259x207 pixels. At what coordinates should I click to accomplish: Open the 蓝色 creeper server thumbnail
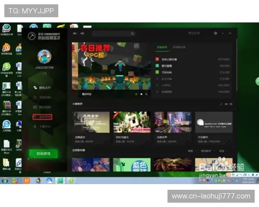pos(132,165)
